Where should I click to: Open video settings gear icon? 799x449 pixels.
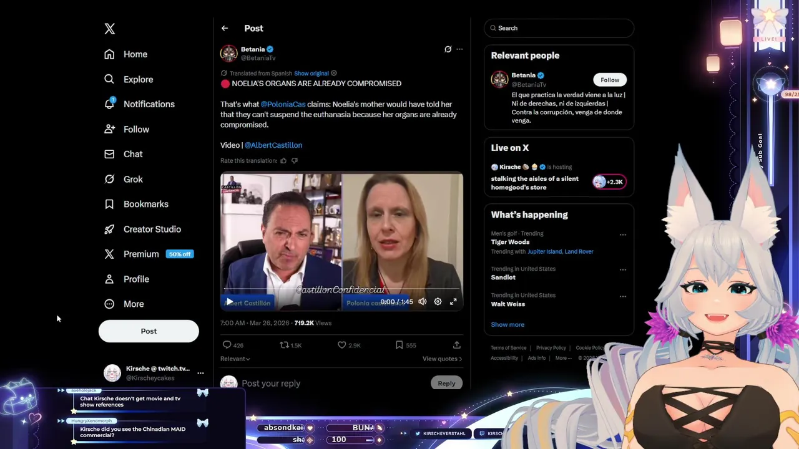point(438,301)
